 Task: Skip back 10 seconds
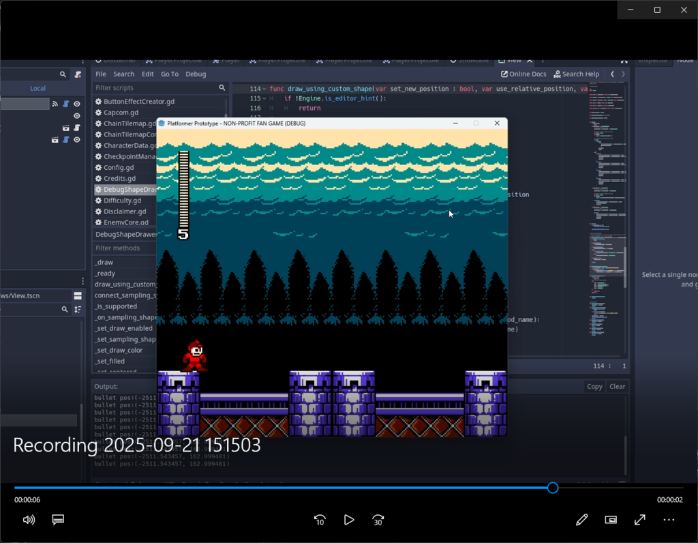coord(320,520)
